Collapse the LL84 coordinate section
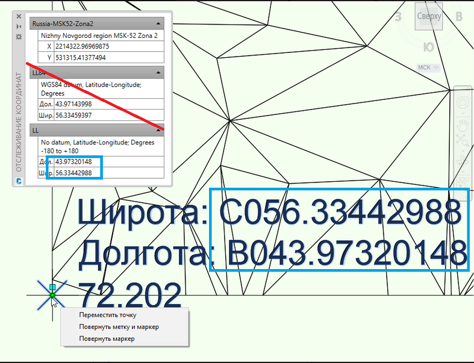Image resolution: width=474 pixels, height=363 pixels. pos(158,73)
